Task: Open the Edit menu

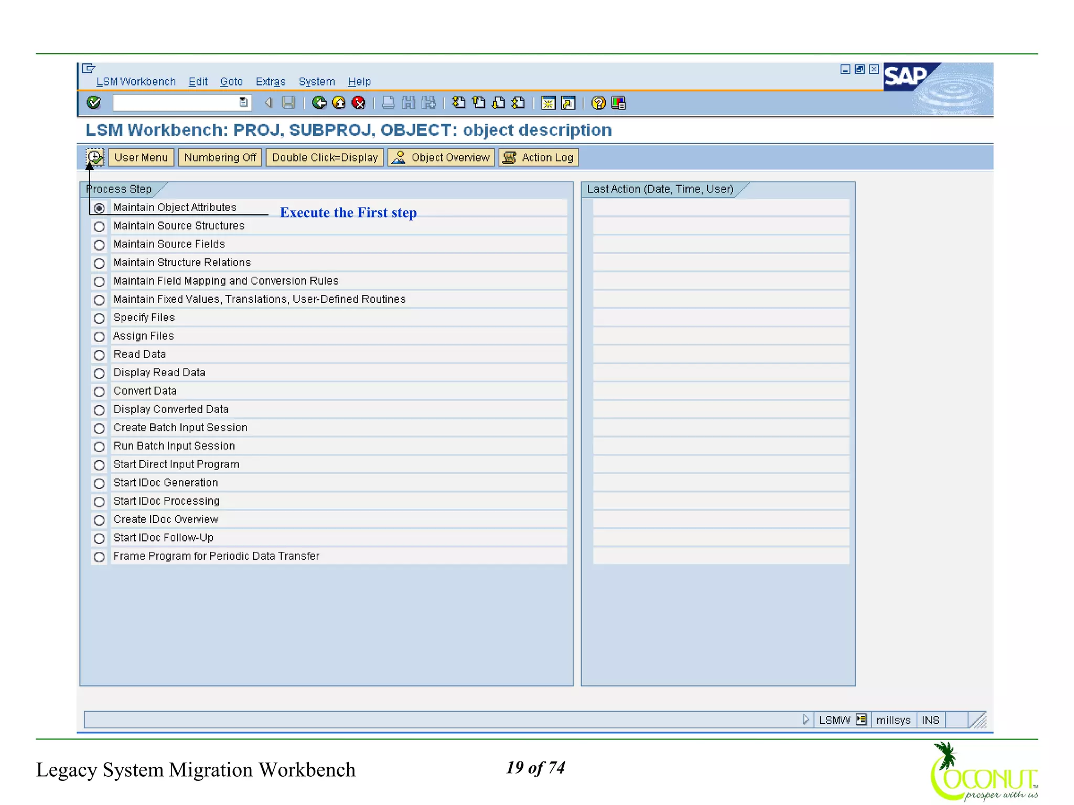Action: tap(198, 82)
